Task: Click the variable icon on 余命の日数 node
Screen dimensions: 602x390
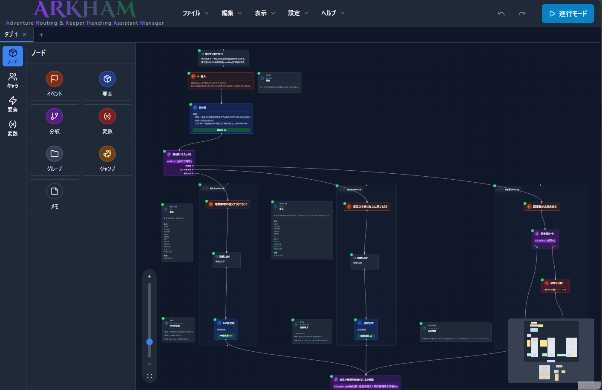Action: pyautogui.click(x=547, y=283)
